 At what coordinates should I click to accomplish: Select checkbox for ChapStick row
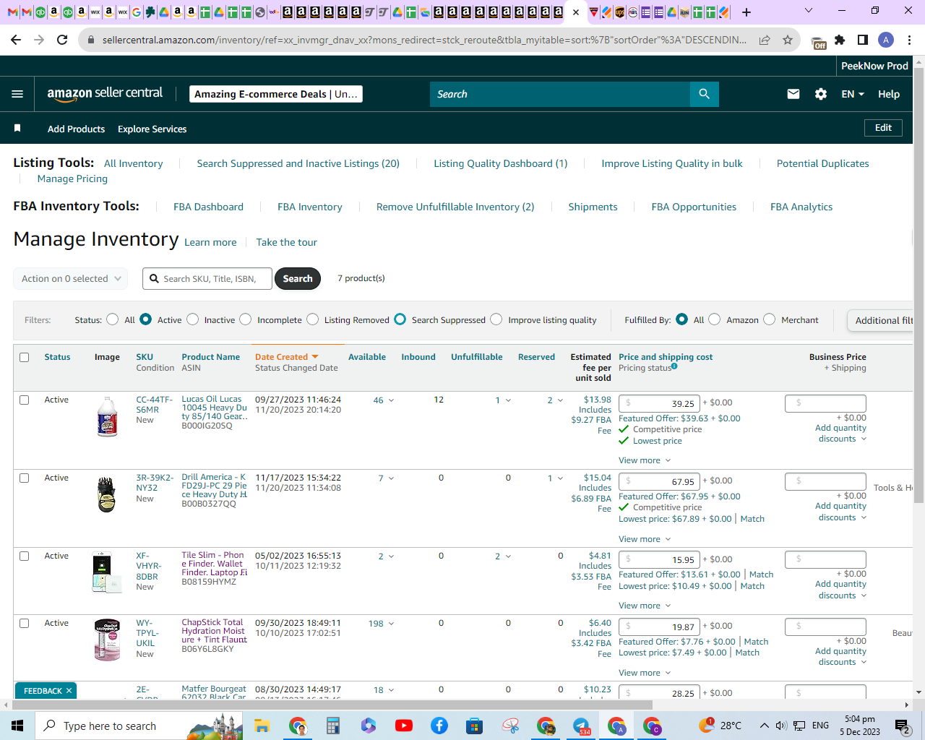click(25, 623)
